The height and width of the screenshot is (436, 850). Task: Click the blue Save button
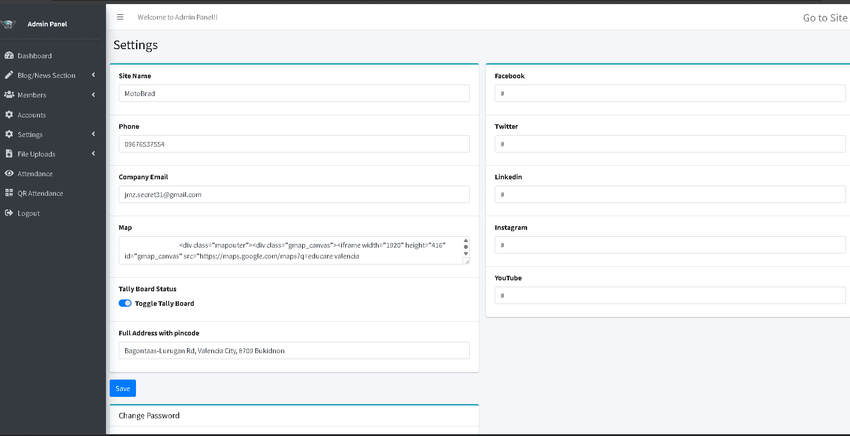(123, 388)
